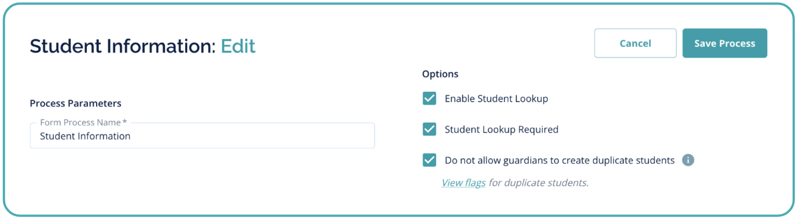Uncheck the Enable Student Lookup checkbox
798x222 pixels.
[x=429, y=98]
